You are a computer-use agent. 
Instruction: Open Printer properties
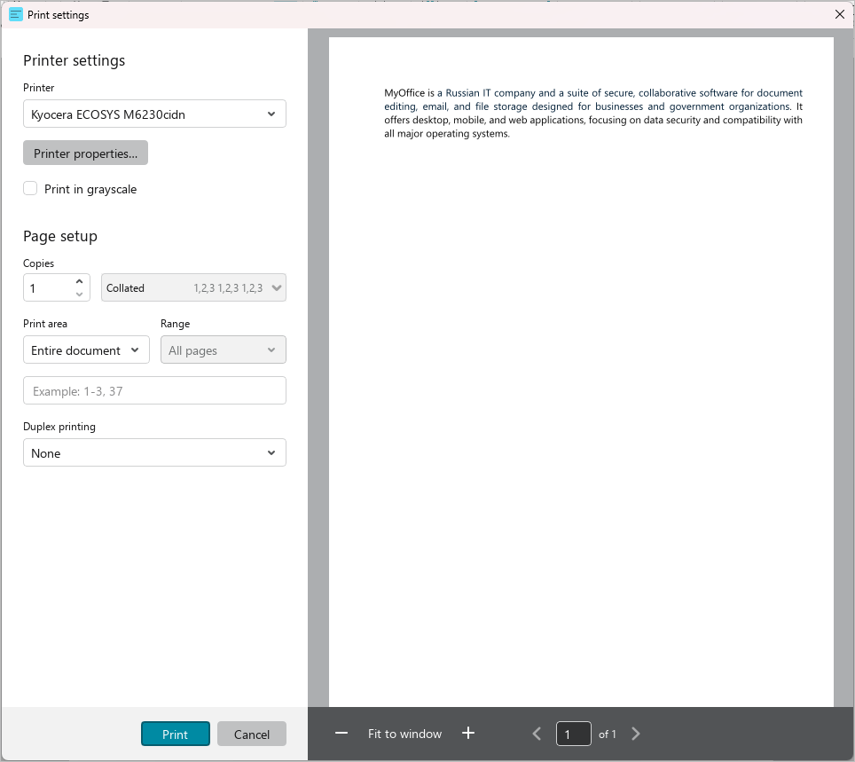(86, 153)
